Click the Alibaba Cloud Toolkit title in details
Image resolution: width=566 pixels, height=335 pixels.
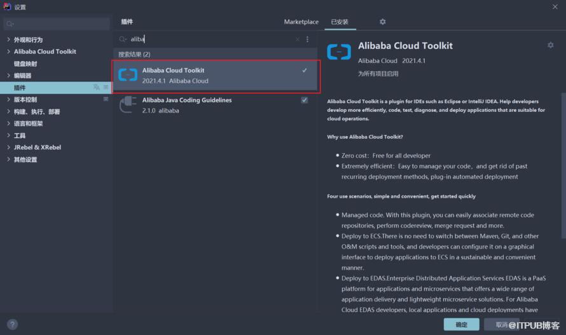(405, 46)
